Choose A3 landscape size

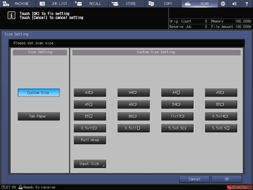click(90, 93)
